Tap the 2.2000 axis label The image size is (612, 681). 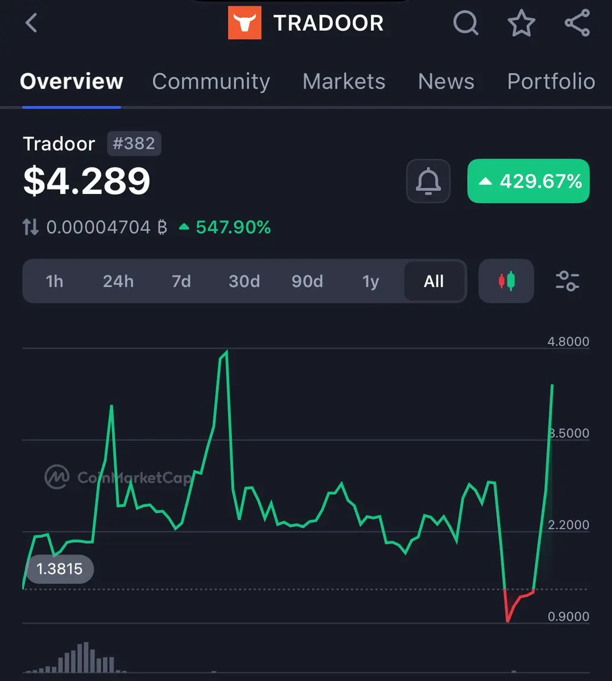[x=568, y=525]
